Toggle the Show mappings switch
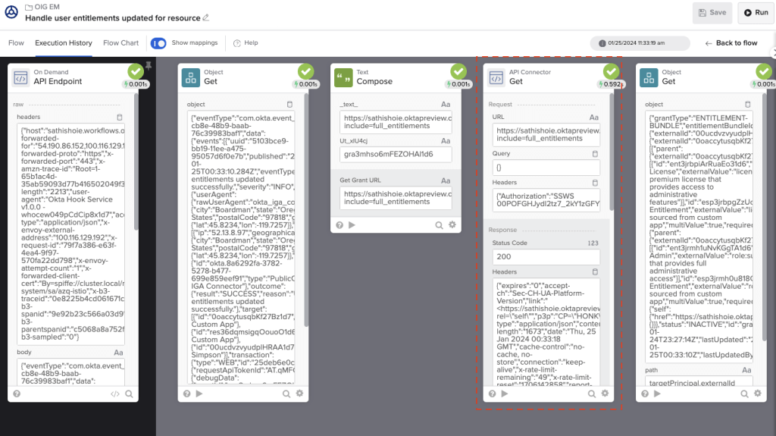 click(x=158, y=43)
